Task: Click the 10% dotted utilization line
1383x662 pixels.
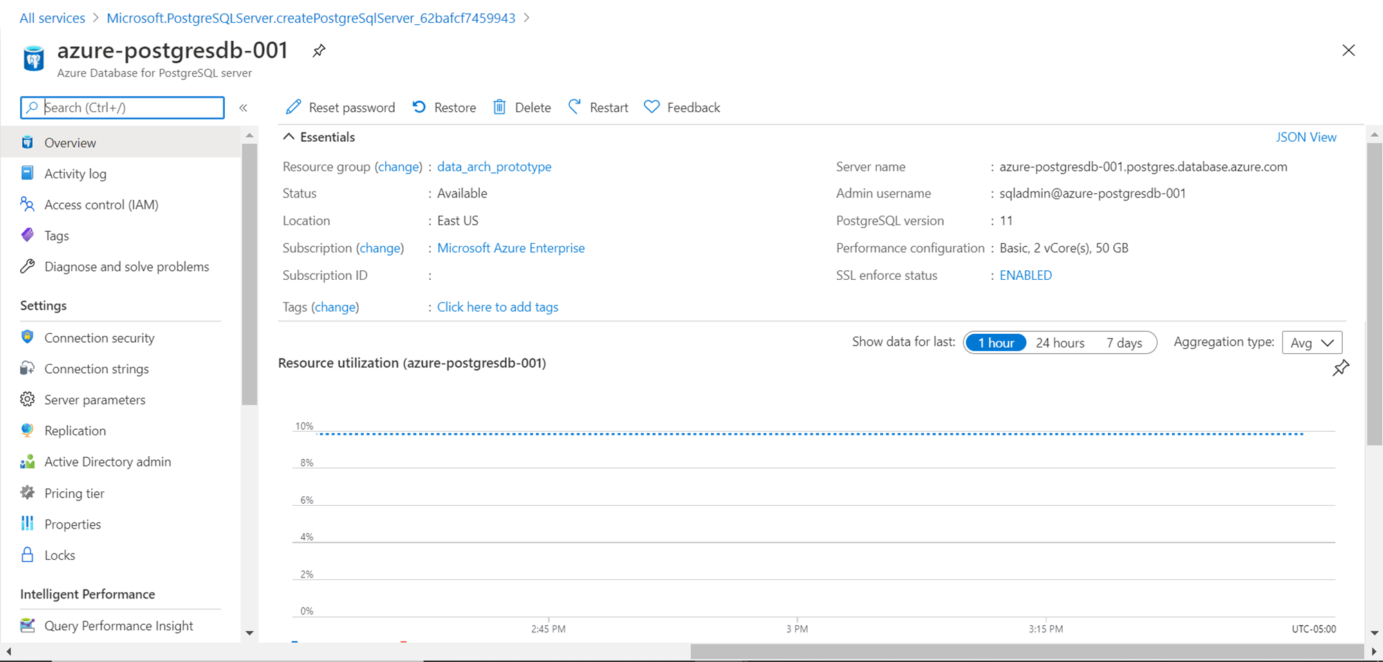Action: [810, 434]
